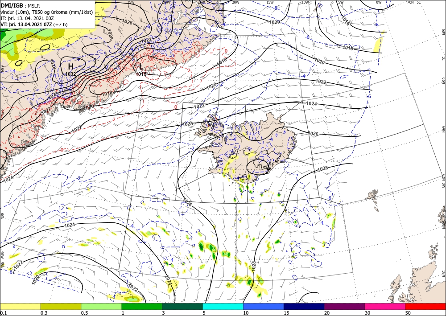Screen dimensions: 446x316
Task: Click the '15W' longitude label
Action: (x=270, y=2)
